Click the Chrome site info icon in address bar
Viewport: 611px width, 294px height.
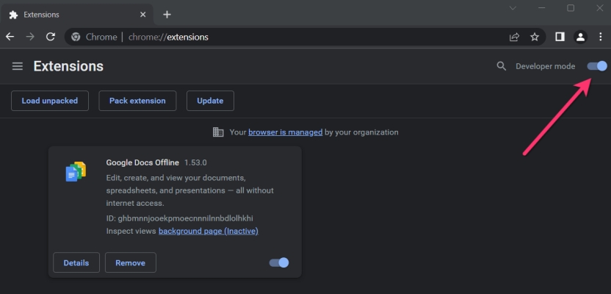coord(76,37)
